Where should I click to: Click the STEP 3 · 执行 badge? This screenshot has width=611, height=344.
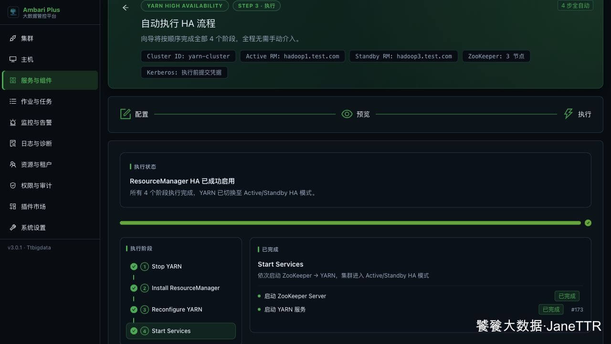pos(257,6)
